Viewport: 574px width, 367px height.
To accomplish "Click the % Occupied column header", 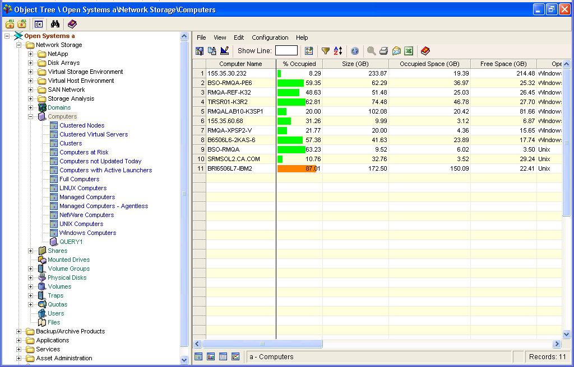I will coord(299,64).
